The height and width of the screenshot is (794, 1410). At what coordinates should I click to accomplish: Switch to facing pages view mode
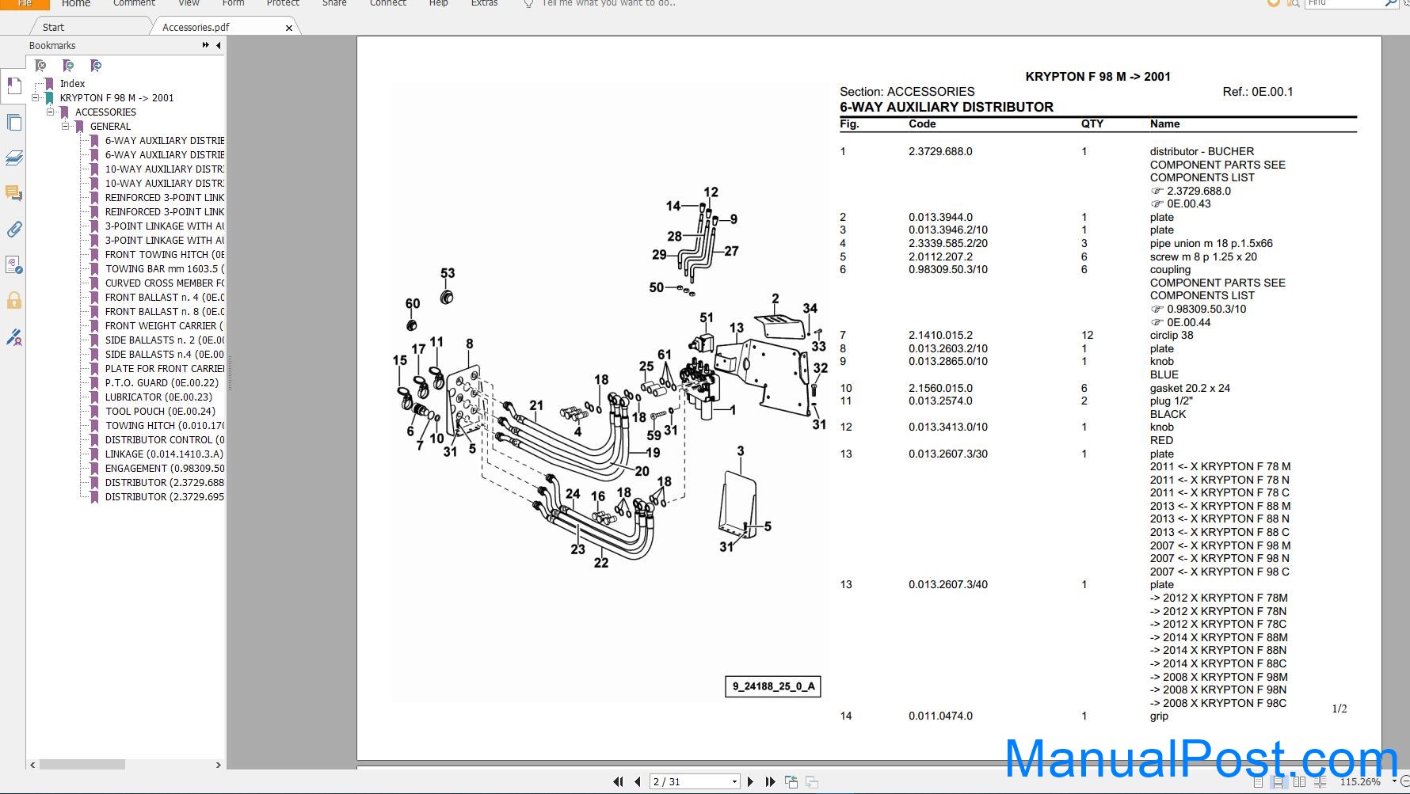tap(1299, 782)
